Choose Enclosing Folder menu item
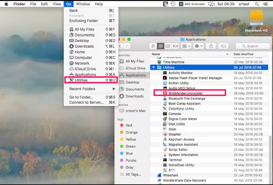This screenshot has width=273, height=185. tap(91, 21)
